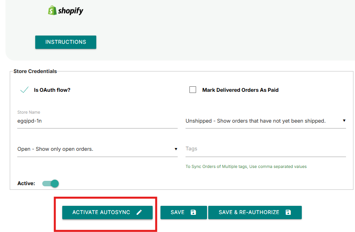The width and height of the screenshot is (355, 232).
Task: Click into the Tags input field
Action: pos(265,149)
